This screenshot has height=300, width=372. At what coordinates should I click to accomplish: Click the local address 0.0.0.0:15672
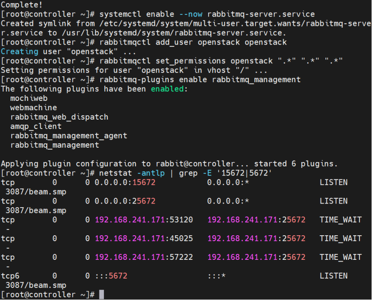[125, 183]
